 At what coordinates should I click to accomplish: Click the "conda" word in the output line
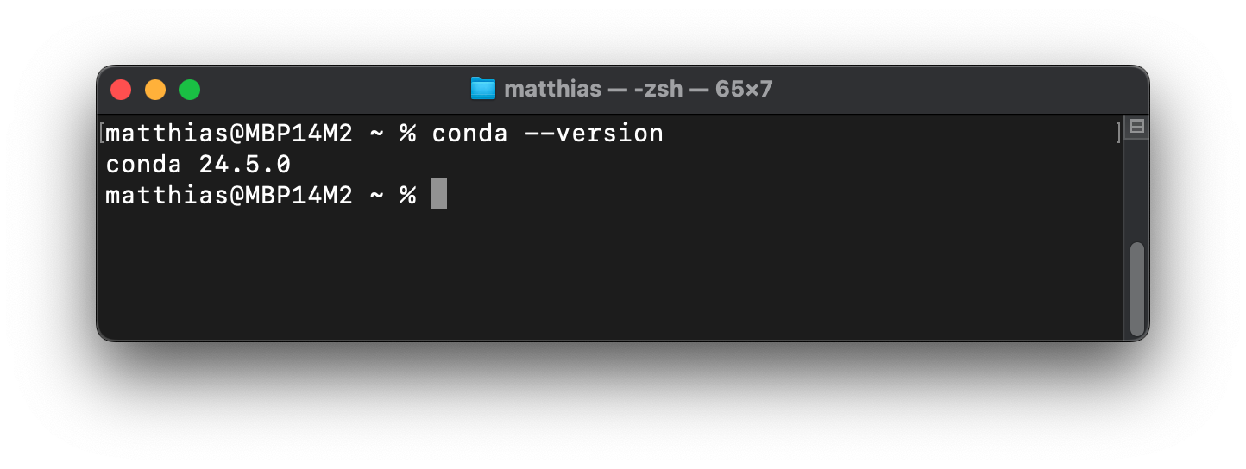pos(143,164)
